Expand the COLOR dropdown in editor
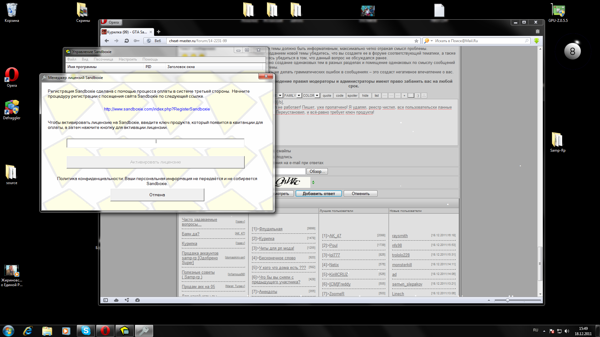The height and width of the screenshot is (337, 600). pyautogui.click(x=317, y=95)
